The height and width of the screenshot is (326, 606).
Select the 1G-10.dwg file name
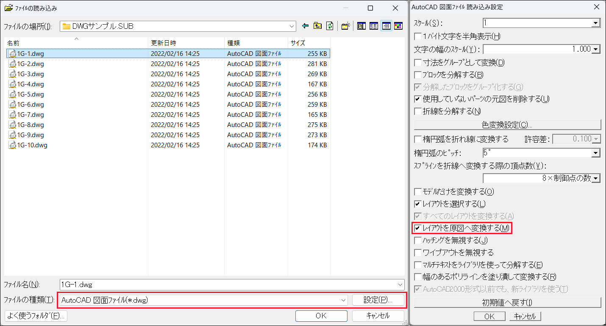(32, 145)
